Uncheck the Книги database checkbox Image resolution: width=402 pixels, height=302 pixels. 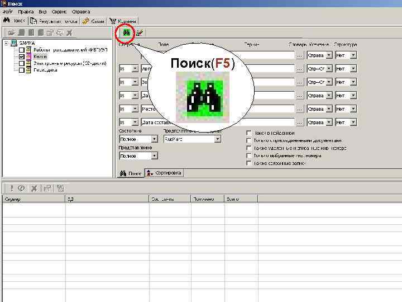pos(22,56)
